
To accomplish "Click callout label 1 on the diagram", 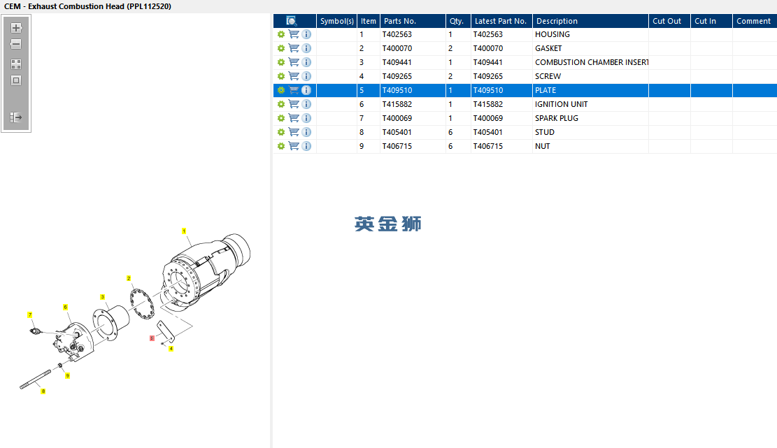I will 184,231.
